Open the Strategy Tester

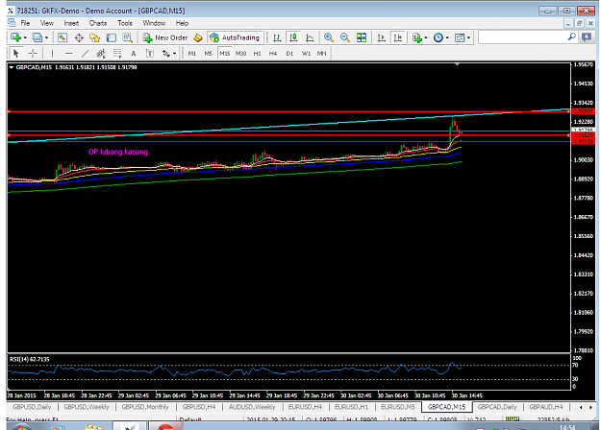pyautogui.click(x=127, y=37)
